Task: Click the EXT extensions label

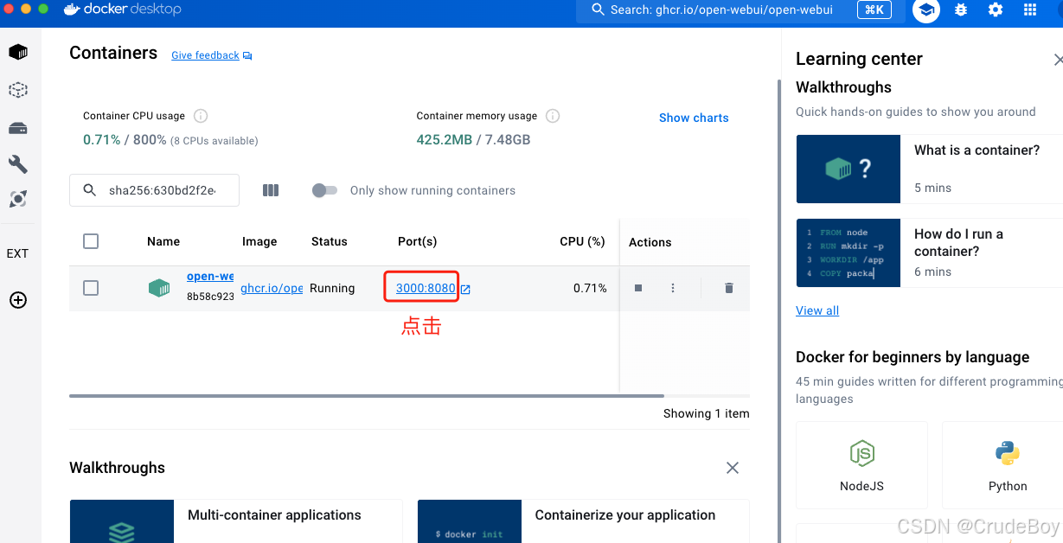Action: click(18, 253)
